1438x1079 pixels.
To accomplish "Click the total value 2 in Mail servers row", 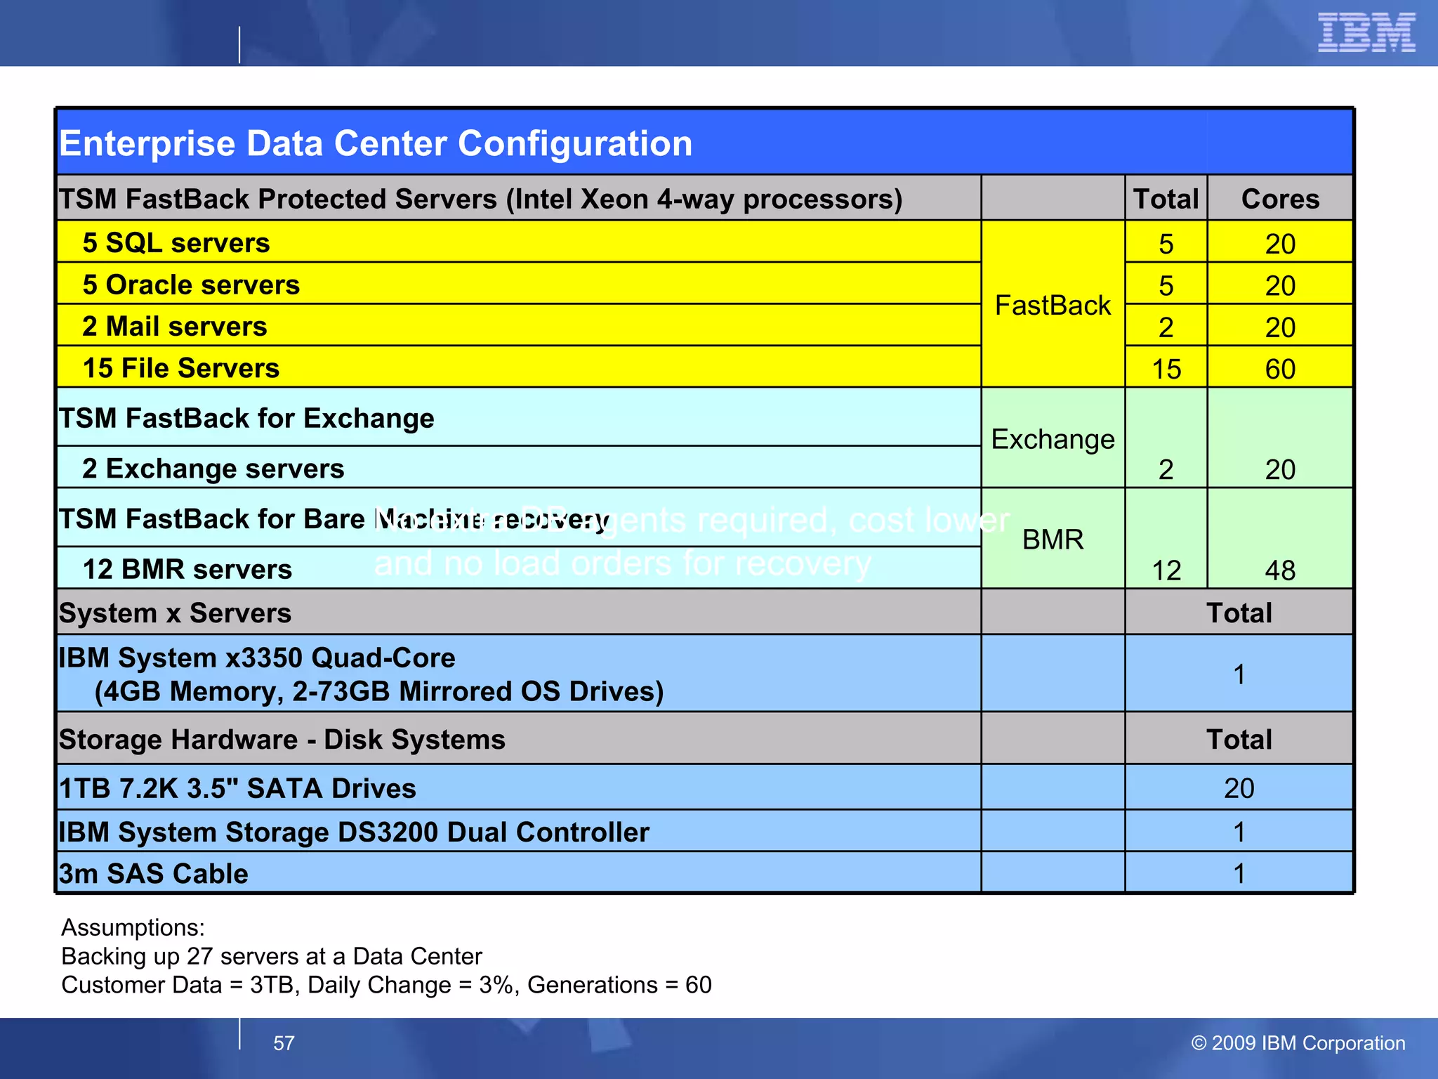I will [x=1166, y=328].
